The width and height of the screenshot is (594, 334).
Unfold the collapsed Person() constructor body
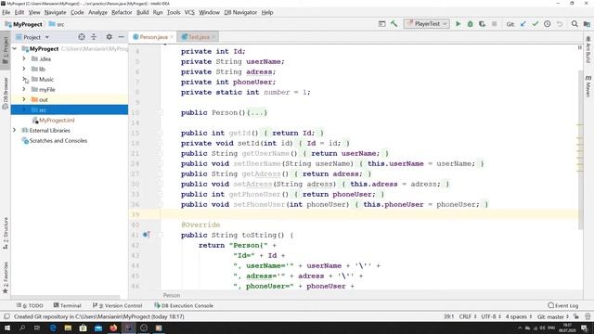point(257,113)
